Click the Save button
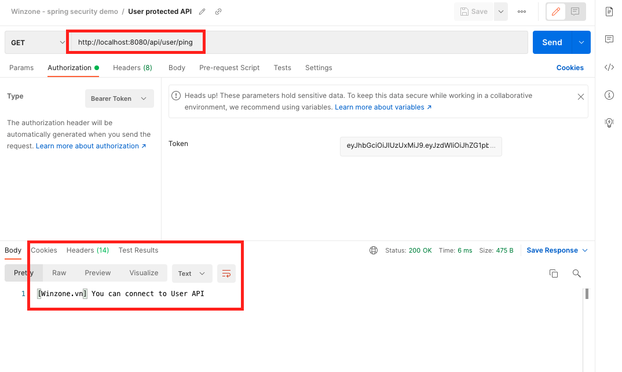Image resolution: width=622 pixels, height=372 pixels. click(x=474, y=12)
